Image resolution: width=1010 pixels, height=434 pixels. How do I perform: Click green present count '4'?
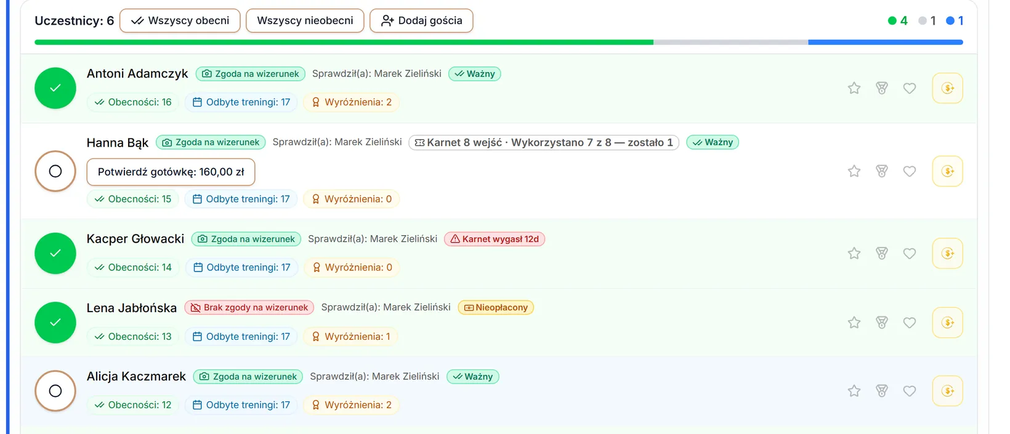coord(898,20)
